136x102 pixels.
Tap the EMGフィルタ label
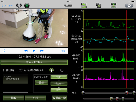click(41, 77)
